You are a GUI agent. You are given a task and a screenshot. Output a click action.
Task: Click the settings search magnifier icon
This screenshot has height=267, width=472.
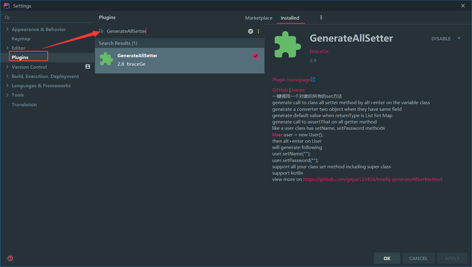coord(8,18)
